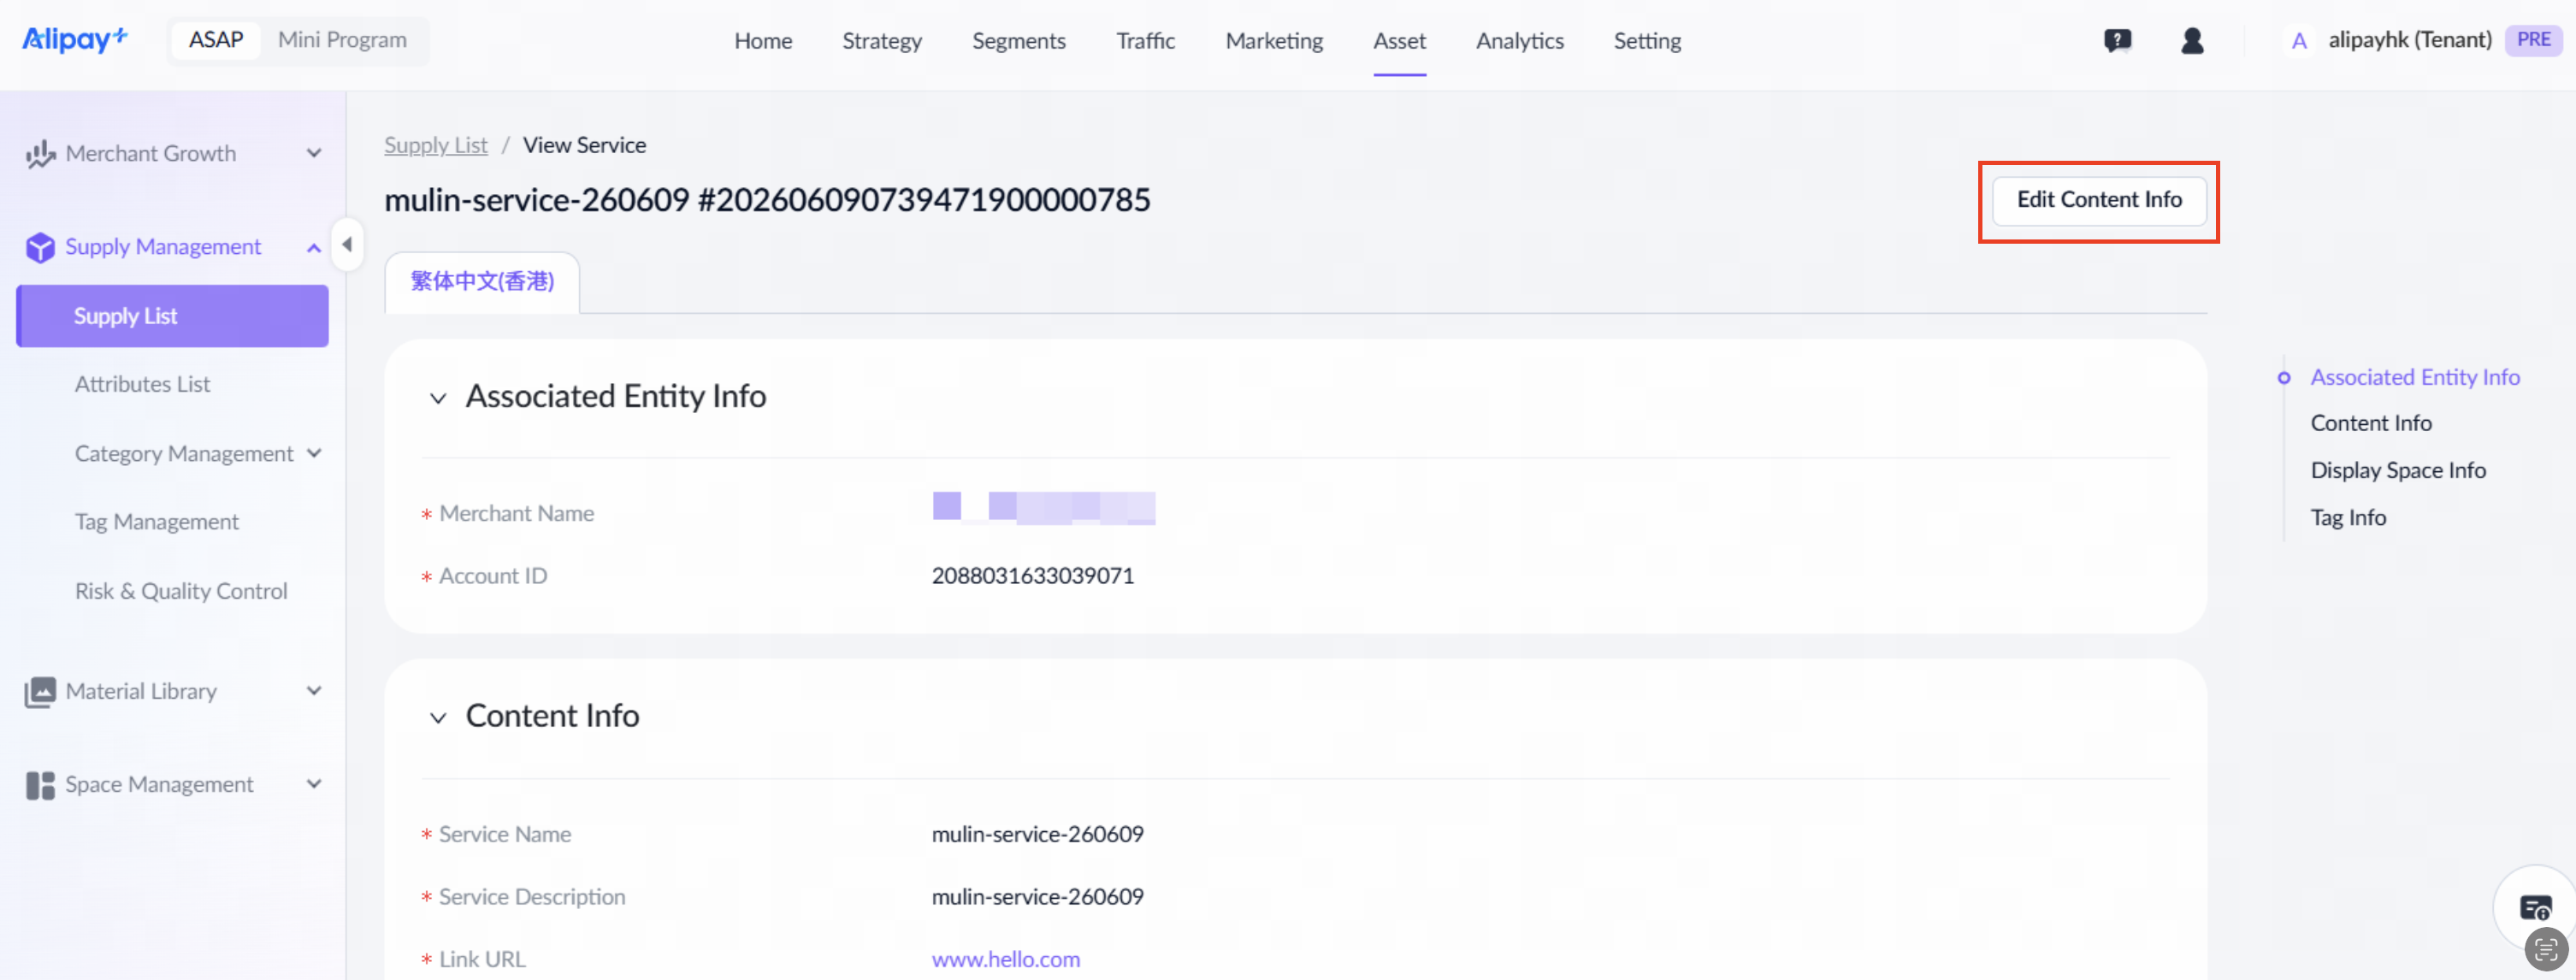Expand the Merchant Growth menu chevron

pos(314,154)
